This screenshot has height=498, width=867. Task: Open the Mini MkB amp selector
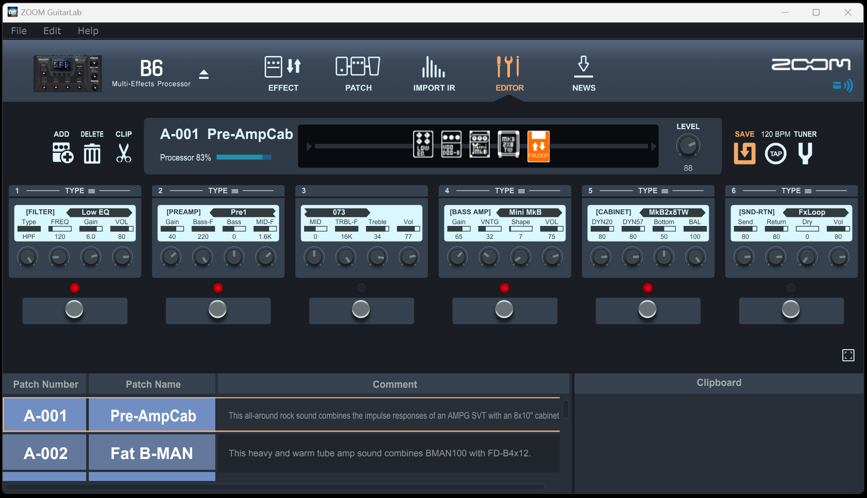pos(529,212)
